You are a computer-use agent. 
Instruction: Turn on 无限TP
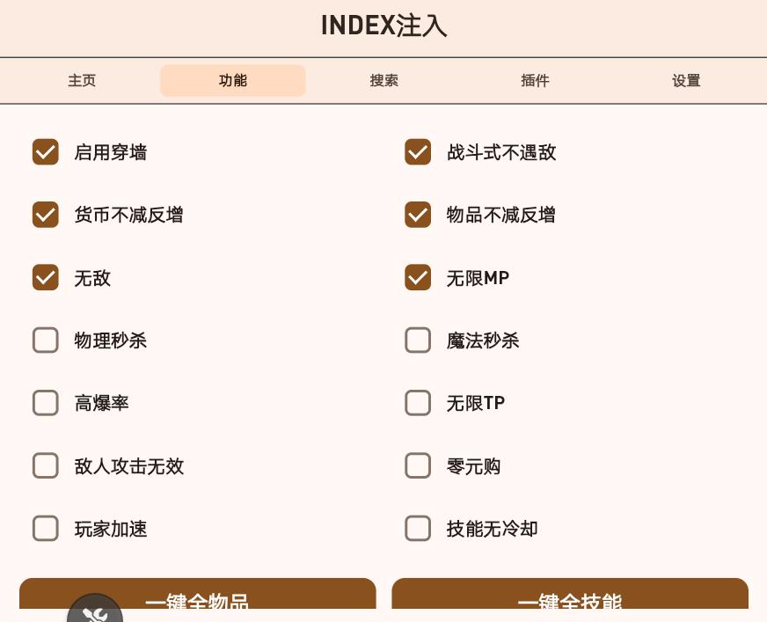click(x=418, y=403)
